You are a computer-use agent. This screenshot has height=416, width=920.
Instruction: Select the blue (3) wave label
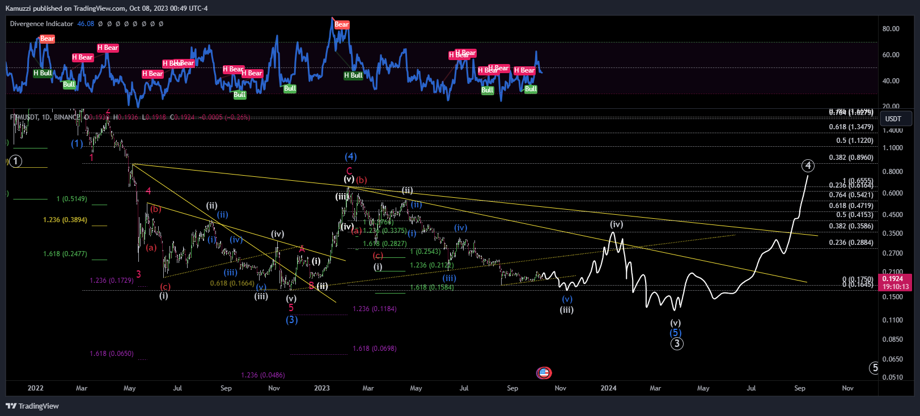click(x=291, y=320)
